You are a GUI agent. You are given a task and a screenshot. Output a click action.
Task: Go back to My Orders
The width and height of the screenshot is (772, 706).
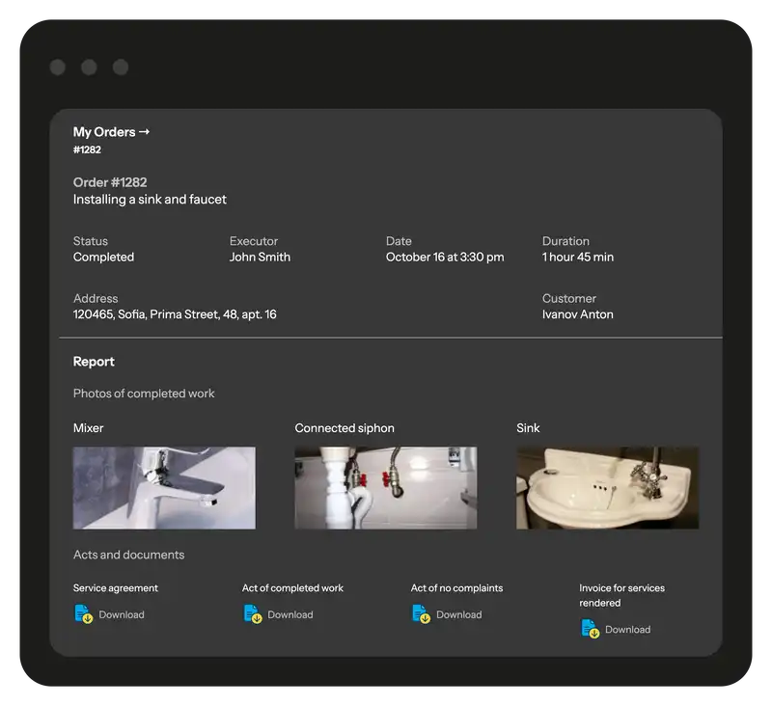coord(104,132)
